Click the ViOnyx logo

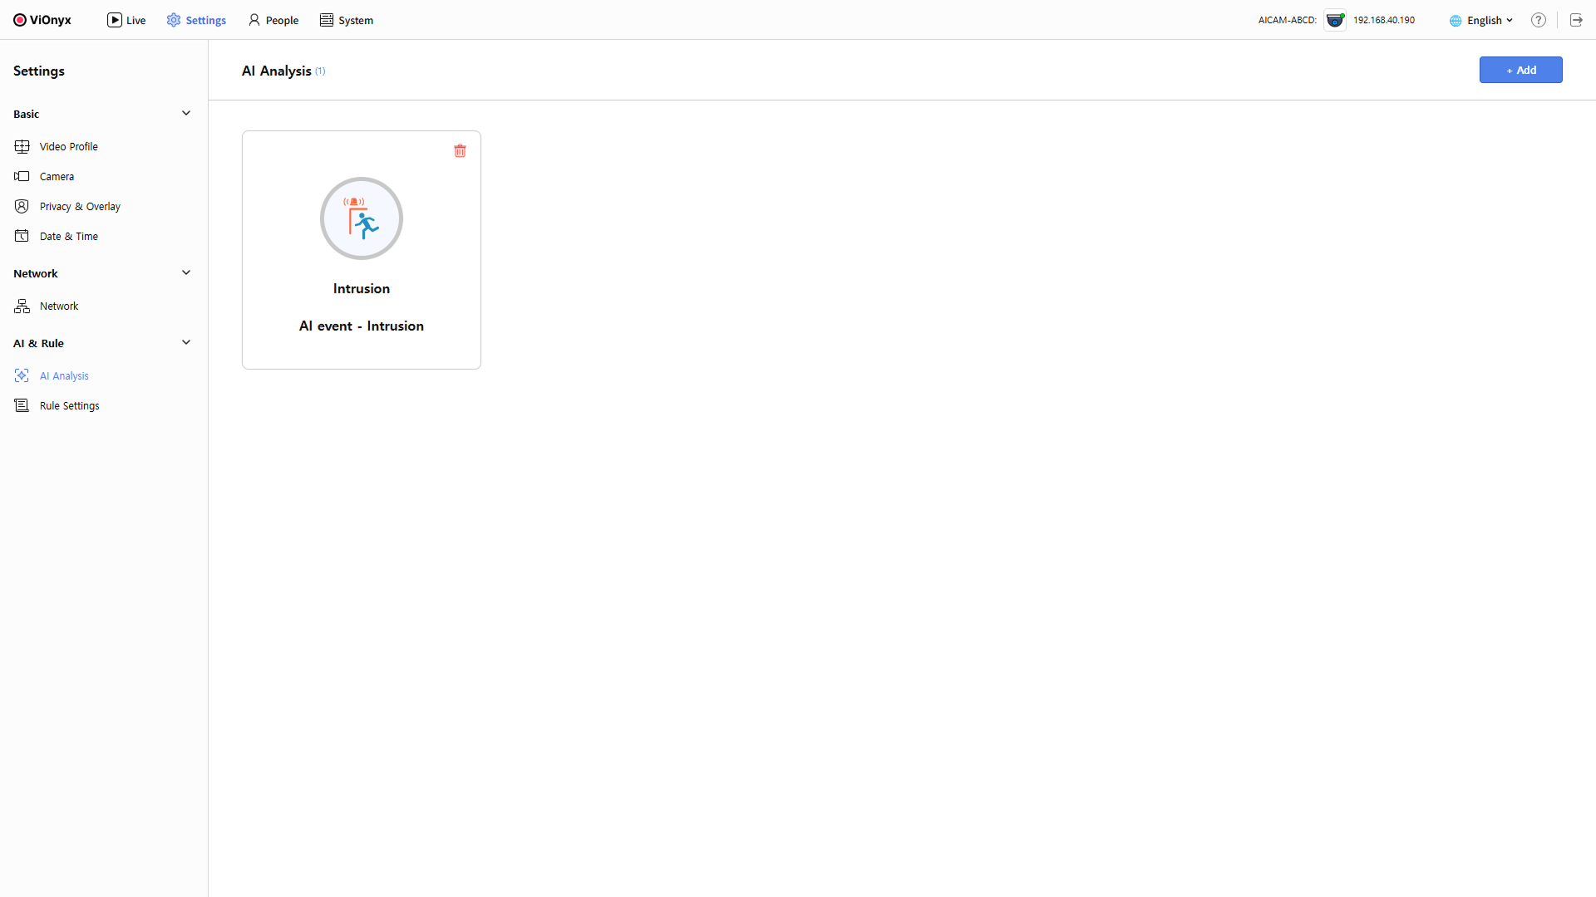click(x=42, y=20)
